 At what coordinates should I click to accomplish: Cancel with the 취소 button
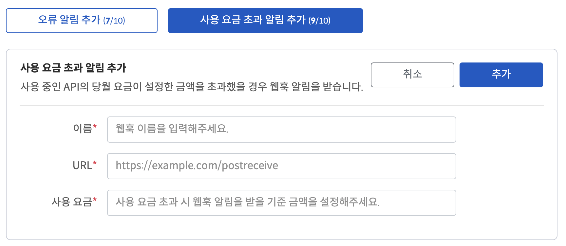pos(412,75)
